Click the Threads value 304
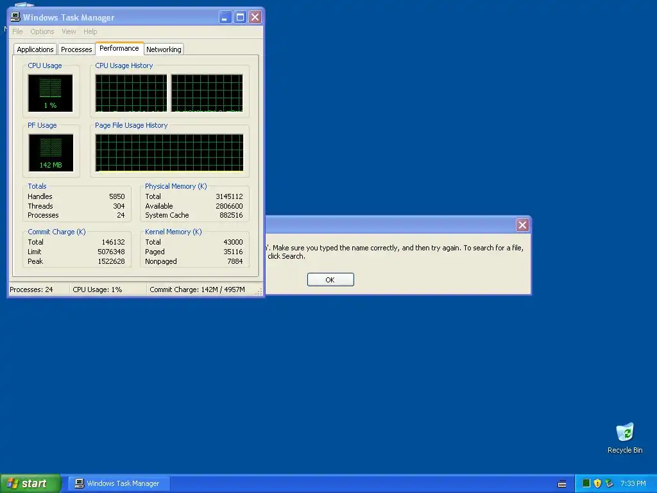This screenshot has width=657, height=493. click(x=119, y=206)
